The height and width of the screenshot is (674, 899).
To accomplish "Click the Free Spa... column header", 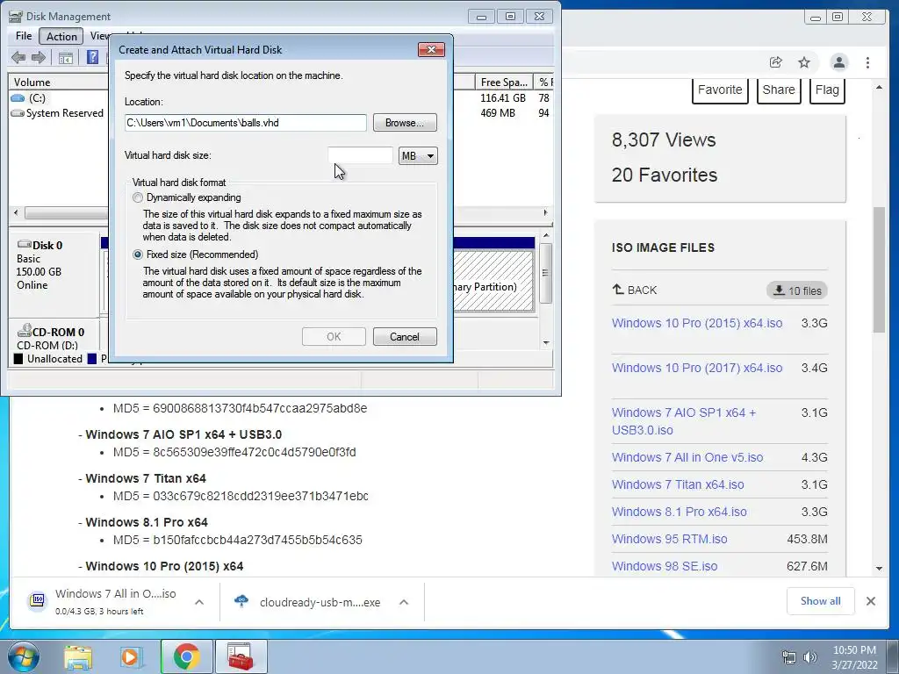I will tap(504, 82).
